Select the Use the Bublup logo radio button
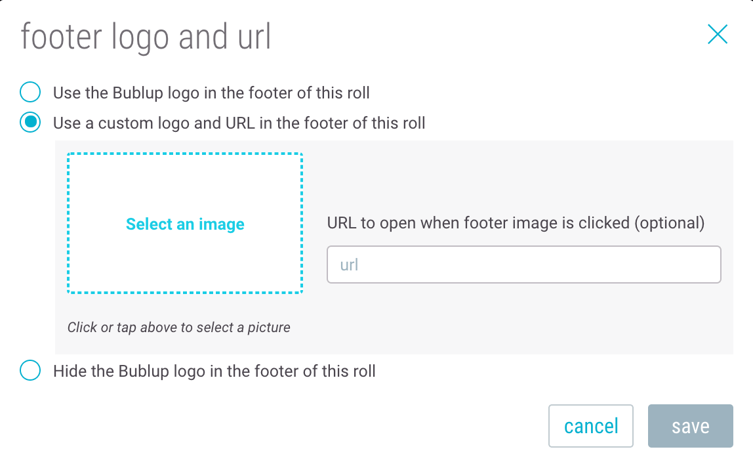The height and width of the screenshot is (466, 753). coord(30,93)
